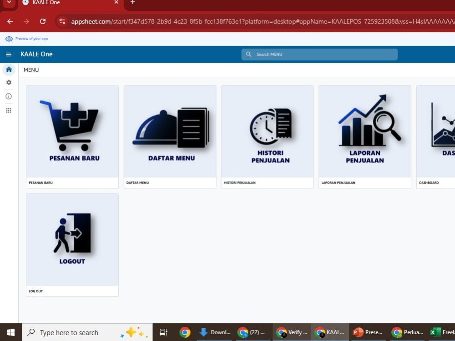The width and height of the screenshot is (455, 341).
Task: Switch to the KAAL Chrome taskbar window
Action: tap(330, 332)
